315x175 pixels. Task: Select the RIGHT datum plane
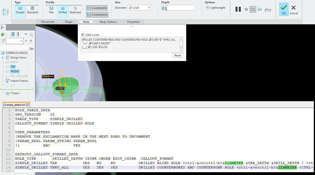pos(14,62)
